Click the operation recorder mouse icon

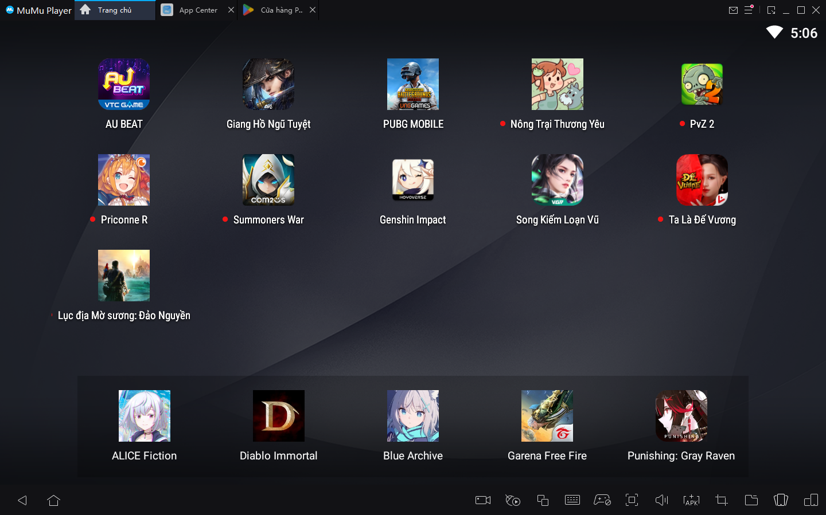(513, 500)
